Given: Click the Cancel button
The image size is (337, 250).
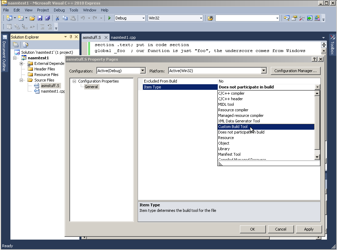Looking at the screenshot, I should pos(280,229).
